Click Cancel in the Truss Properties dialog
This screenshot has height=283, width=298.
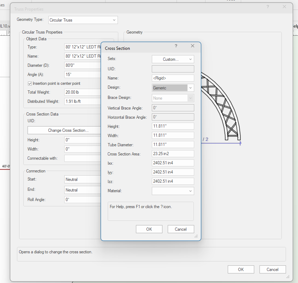tap(272, 270)
